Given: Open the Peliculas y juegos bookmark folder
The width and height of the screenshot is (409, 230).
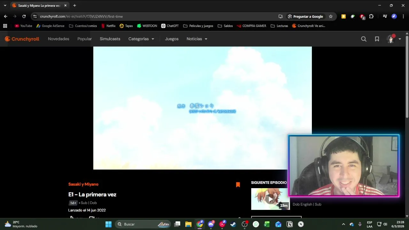Looking at the screenshot, I should point(198,26).
